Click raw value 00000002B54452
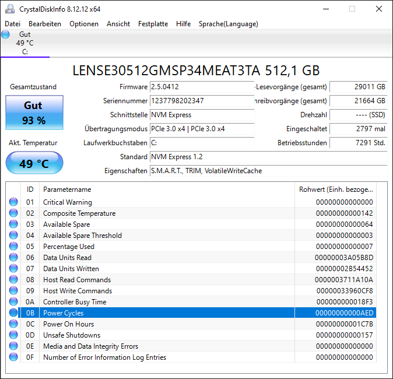This screenshot has width=393, height=379. coord(345,268)
